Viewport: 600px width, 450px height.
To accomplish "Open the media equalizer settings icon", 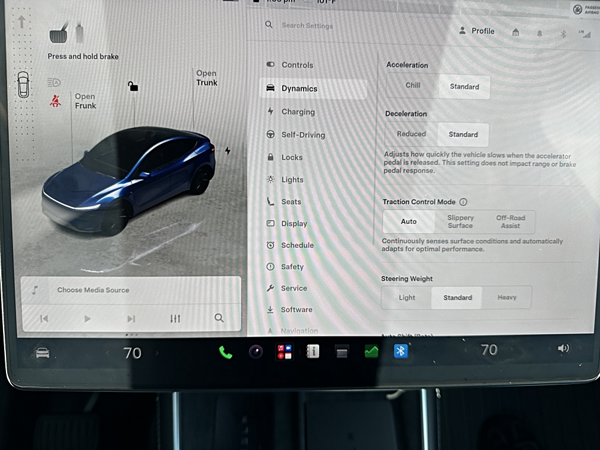I will tap(175, 319).
